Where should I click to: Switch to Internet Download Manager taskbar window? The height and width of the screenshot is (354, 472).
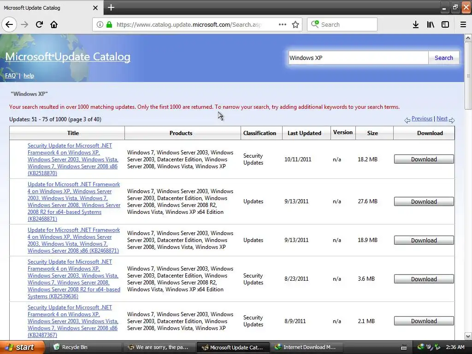click(x=307, y=347)
